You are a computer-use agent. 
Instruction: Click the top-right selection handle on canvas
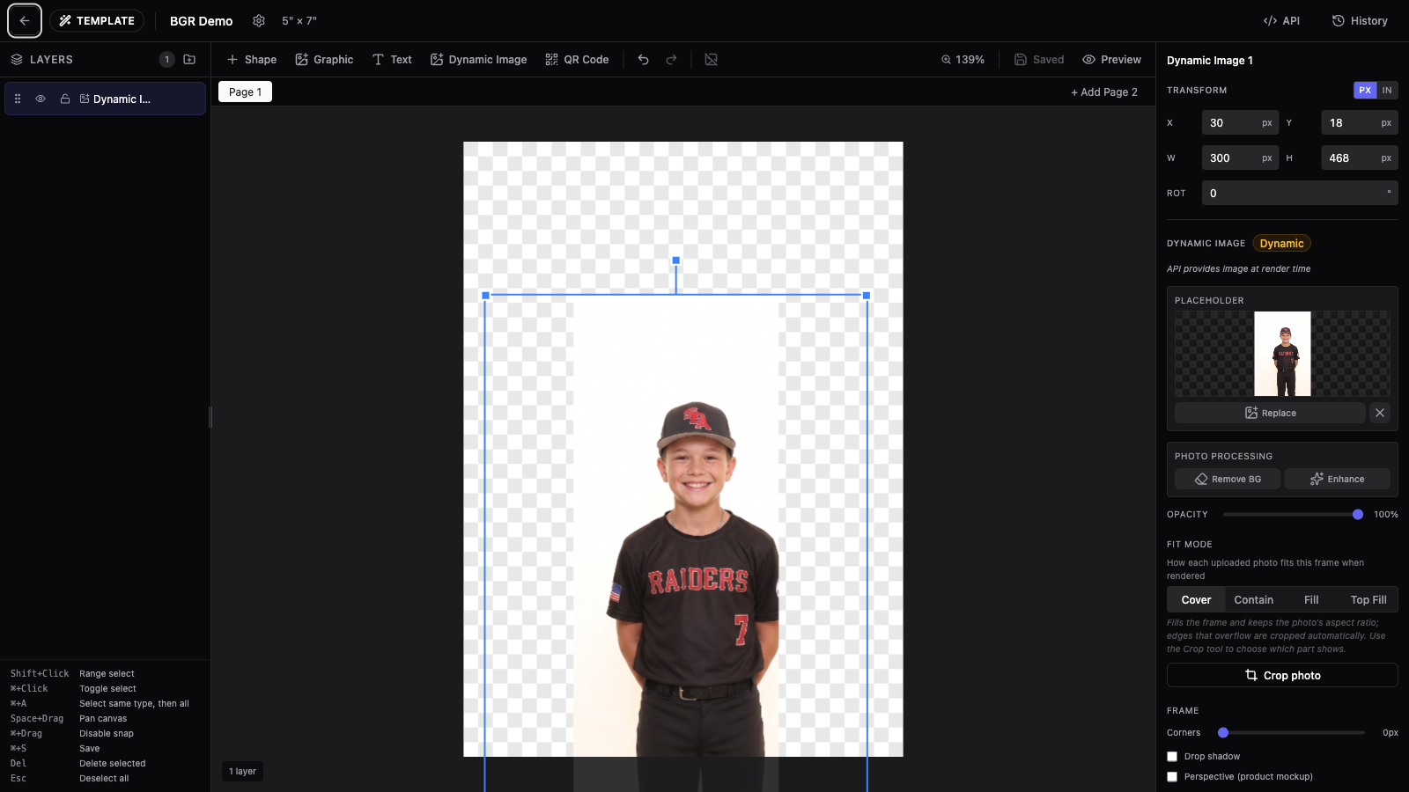(x=867, y=296)
